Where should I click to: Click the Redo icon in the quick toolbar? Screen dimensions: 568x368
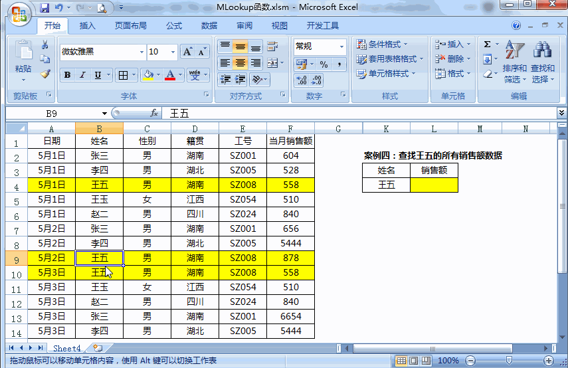[x=80, y=7]
